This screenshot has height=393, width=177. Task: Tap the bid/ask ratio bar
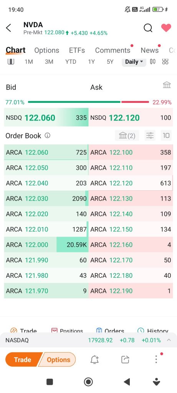tap(88, 102)
